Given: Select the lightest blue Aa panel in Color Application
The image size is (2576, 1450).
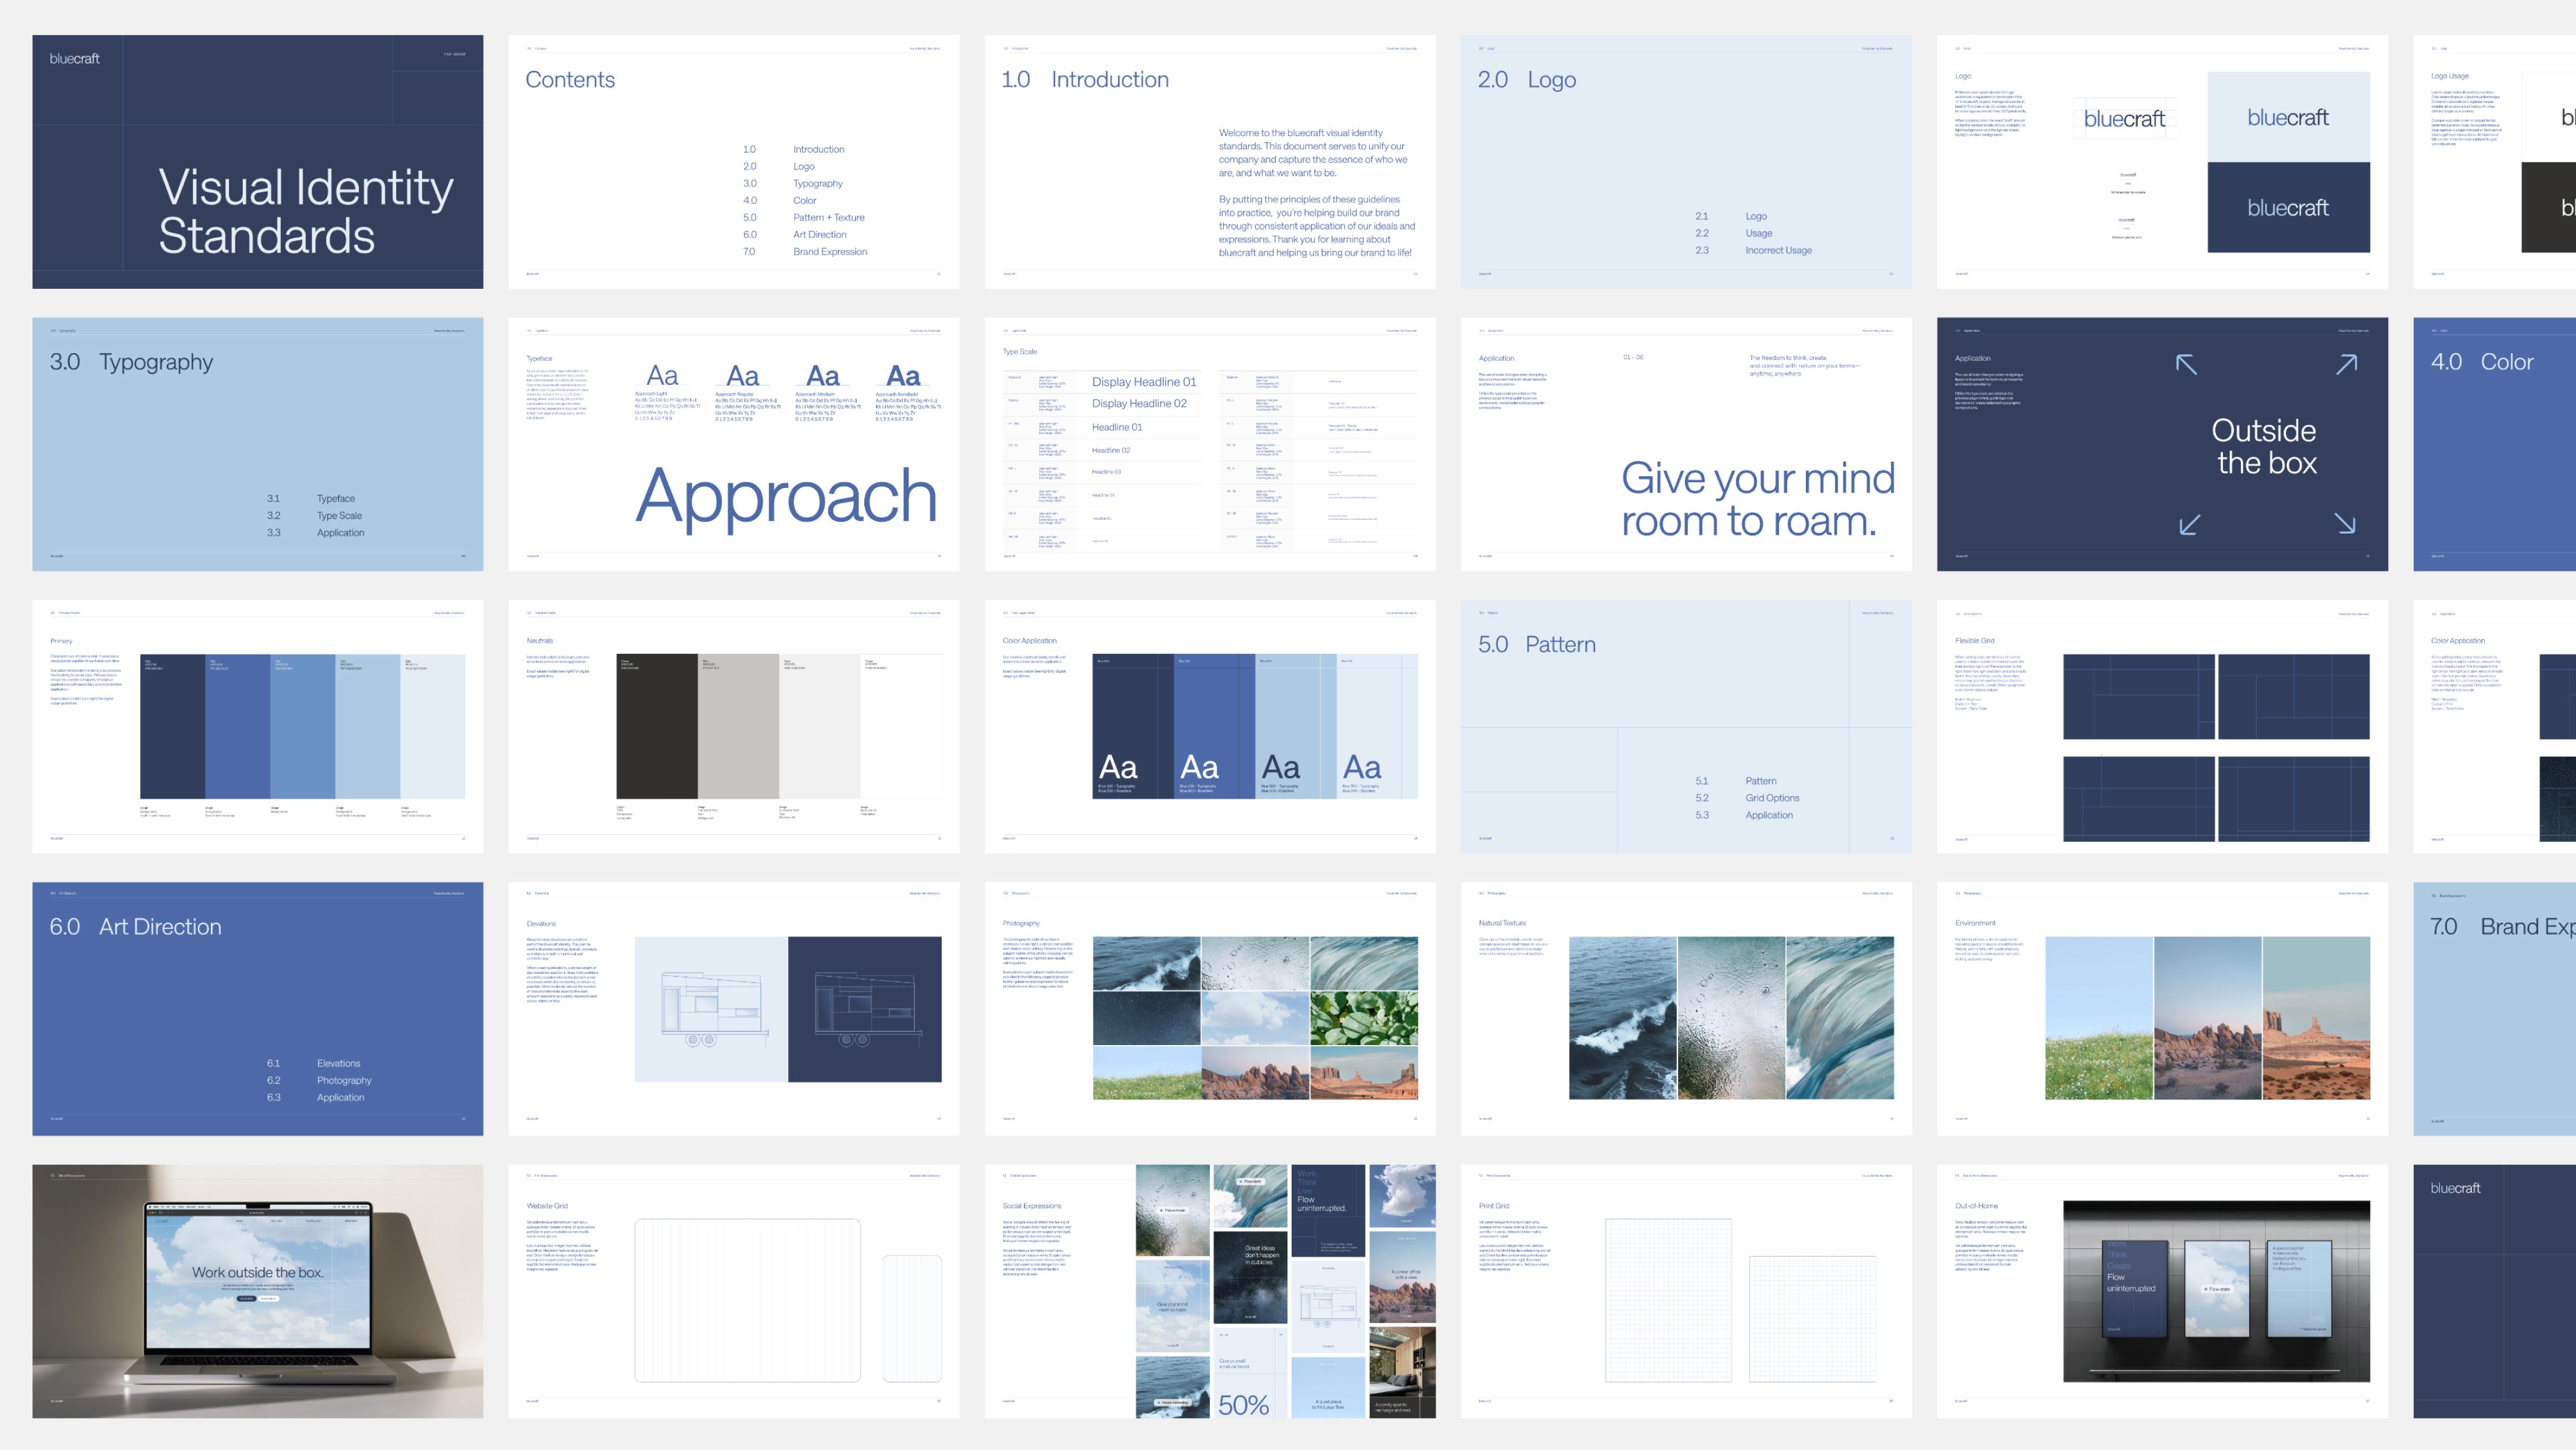Looking at the screenshot, I should 1377,726.
